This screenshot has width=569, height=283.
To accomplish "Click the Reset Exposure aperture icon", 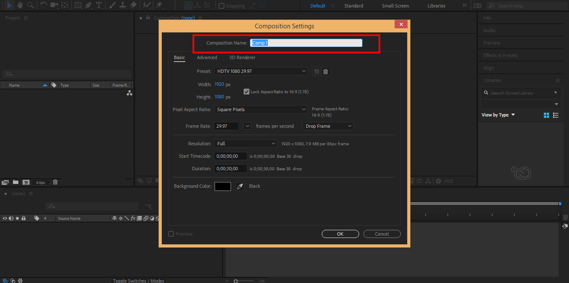I will coord(438,181).
